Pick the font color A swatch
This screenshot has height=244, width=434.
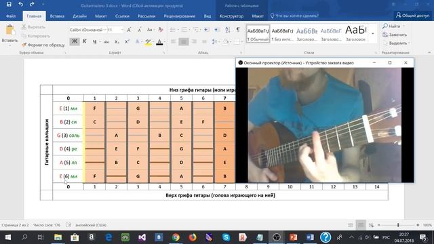click(x=159, y=42)
